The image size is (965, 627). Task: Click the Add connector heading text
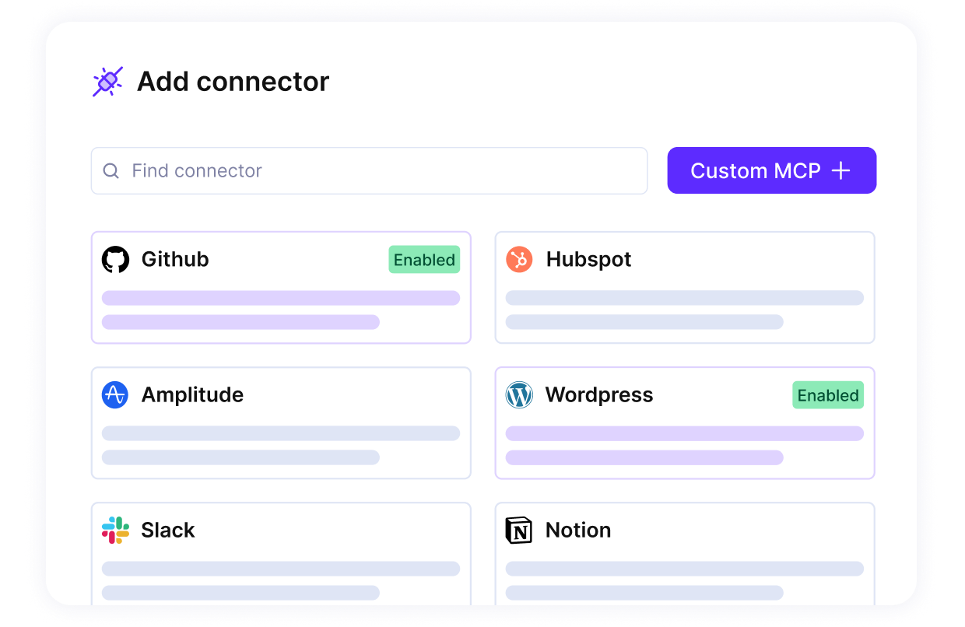(x=233, y=82)
